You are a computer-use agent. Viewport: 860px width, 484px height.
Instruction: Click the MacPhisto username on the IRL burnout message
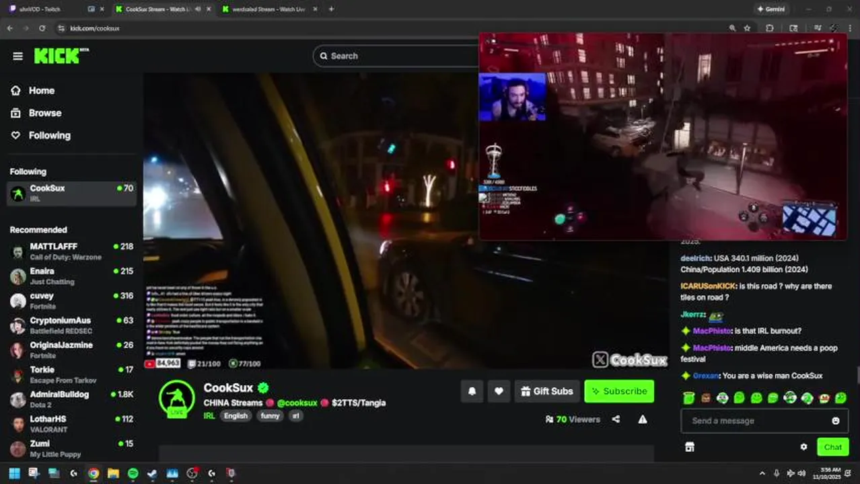pyautogui.click(x=711, y=331)
